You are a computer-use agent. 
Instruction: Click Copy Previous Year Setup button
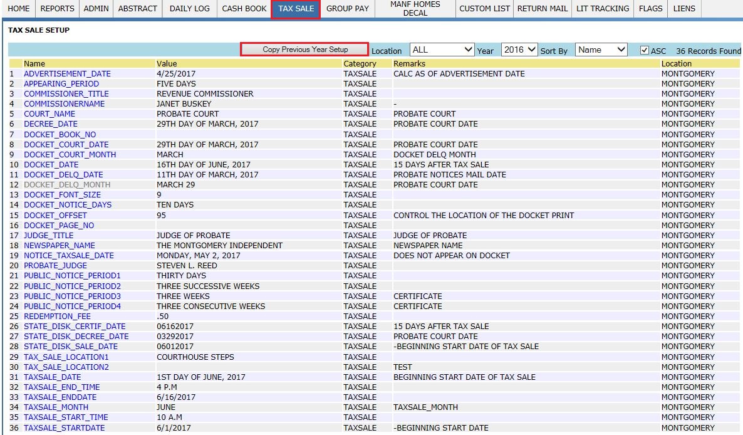click(305, 50)
